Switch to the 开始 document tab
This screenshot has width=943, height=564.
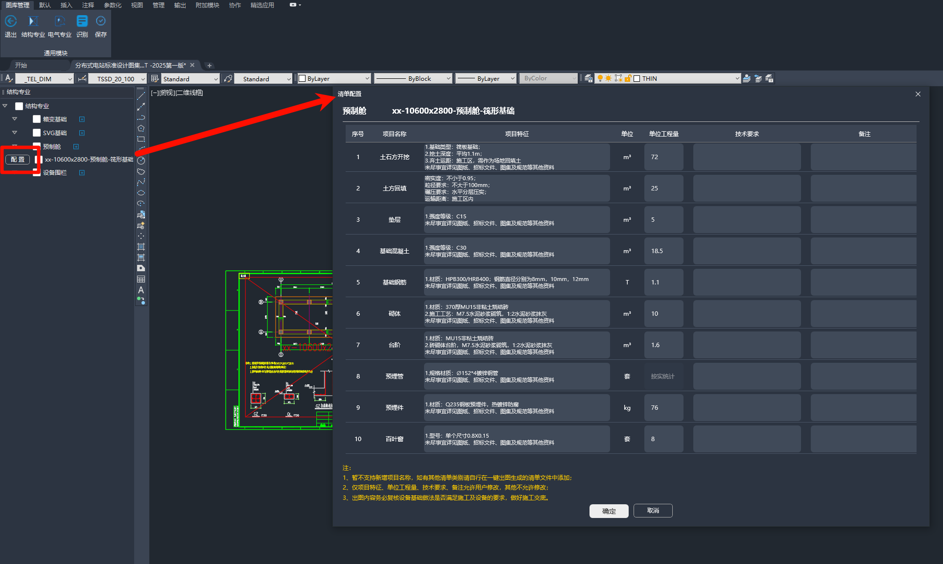click(21, 65)
